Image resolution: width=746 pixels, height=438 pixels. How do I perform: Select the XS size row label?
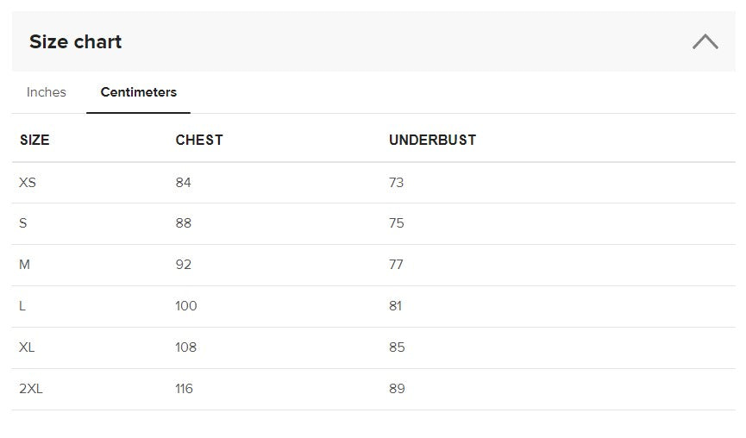point(28,183)
